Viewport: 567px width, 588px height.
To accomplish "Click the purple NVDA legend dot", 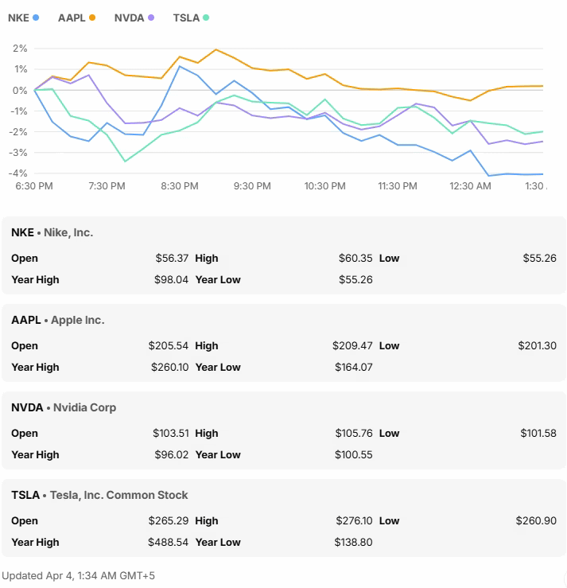I will click(151, 18).
